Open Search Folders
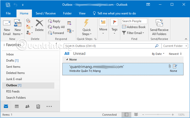The width and height of the screenshot is (190, 118). click(x=16, y=98)
